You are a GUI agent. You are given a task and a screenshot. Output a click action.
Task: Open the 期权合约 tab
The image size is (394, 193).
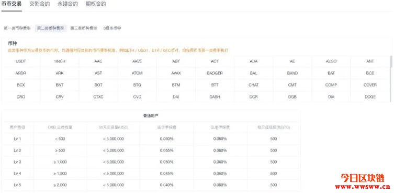[96, 4]
